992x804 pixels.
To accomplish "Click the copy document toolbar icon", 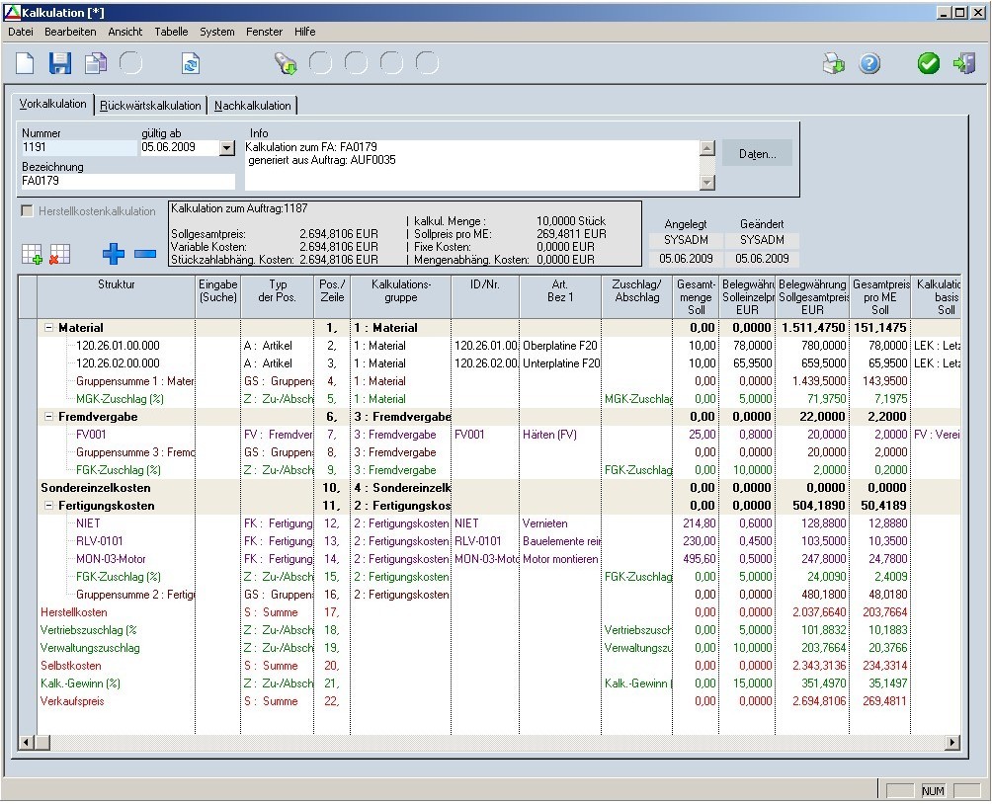I will tap(95, 64).
